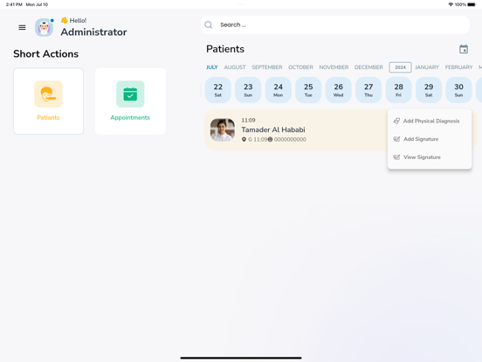Select the AUGUST month tab
The height and width of the screenshot is (362, 482).
(235, 67)
